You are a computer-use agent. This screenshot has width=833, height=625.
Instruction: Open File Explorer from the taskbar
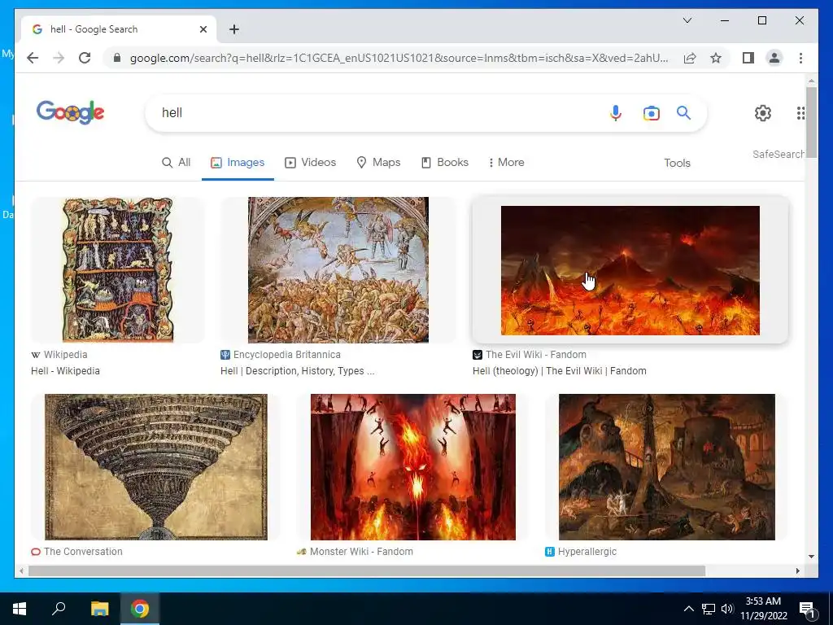(99, 609)
